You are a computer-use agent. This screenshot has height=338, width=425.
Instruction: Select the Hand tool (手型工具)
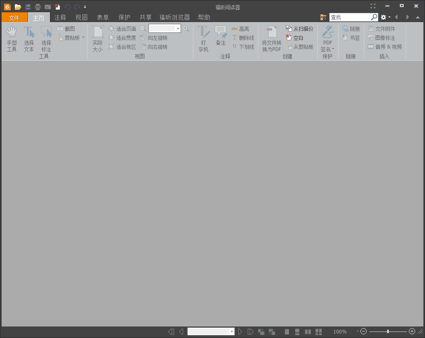click(12, 39)
